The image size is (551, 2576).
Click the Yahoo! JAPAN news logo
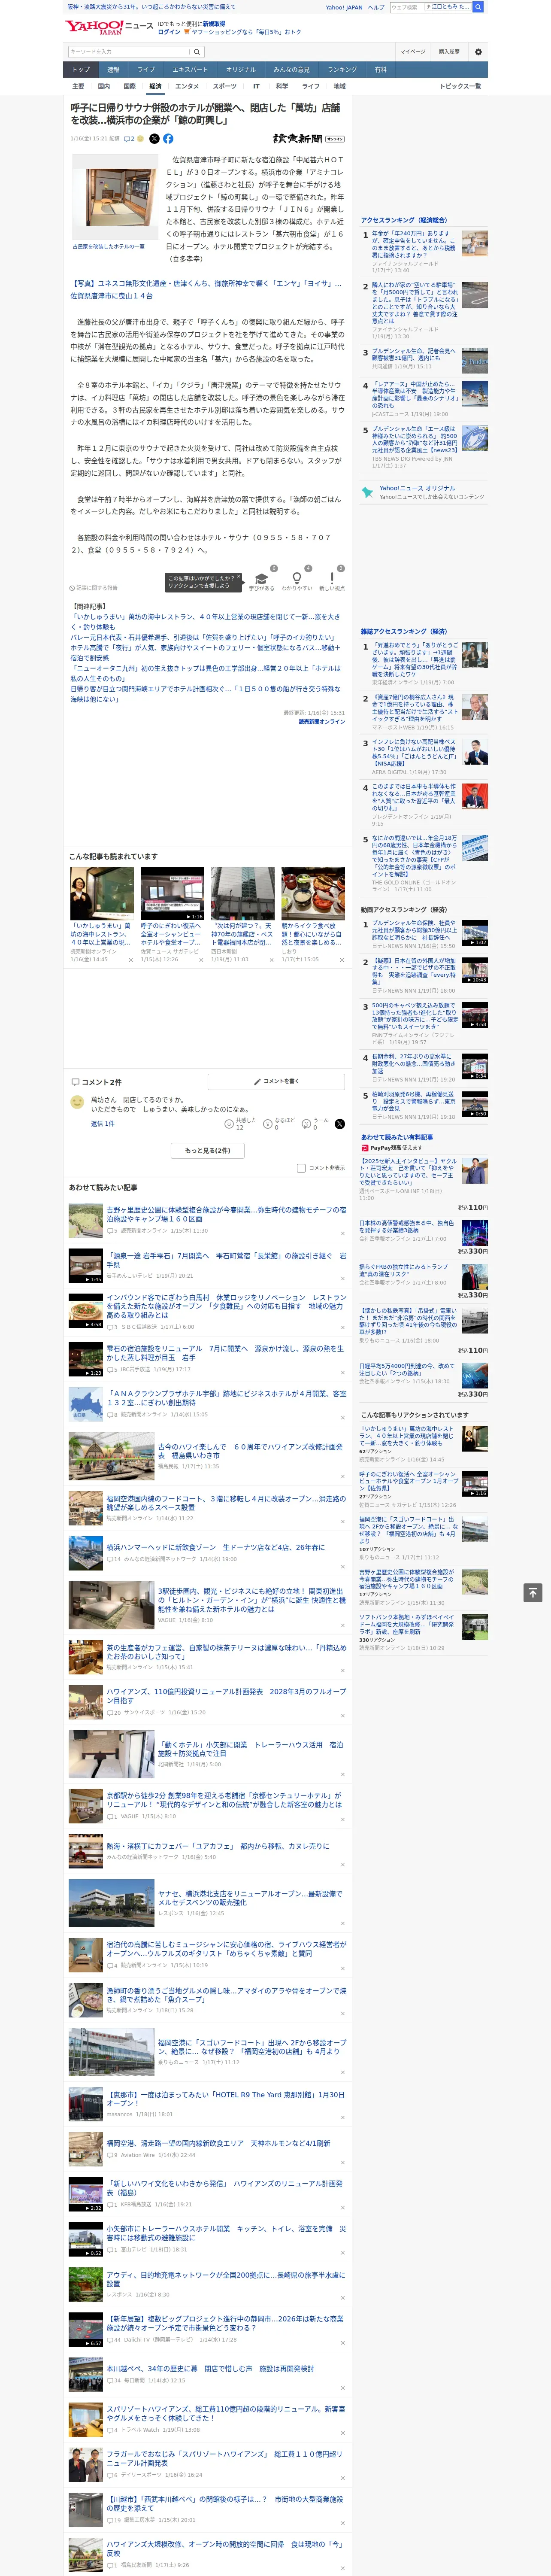point(110,27)
